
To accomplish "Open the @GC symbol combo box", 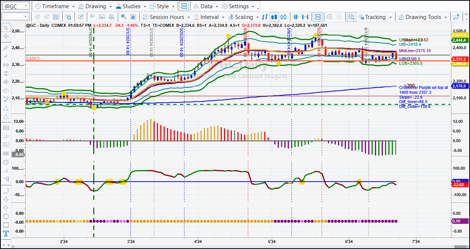I will point(15,6).
